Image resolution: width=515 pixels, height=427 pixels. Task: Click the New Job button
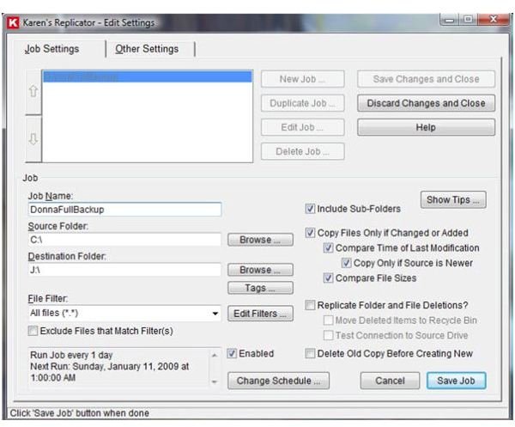pyautogui.click(x=302, y=79)
